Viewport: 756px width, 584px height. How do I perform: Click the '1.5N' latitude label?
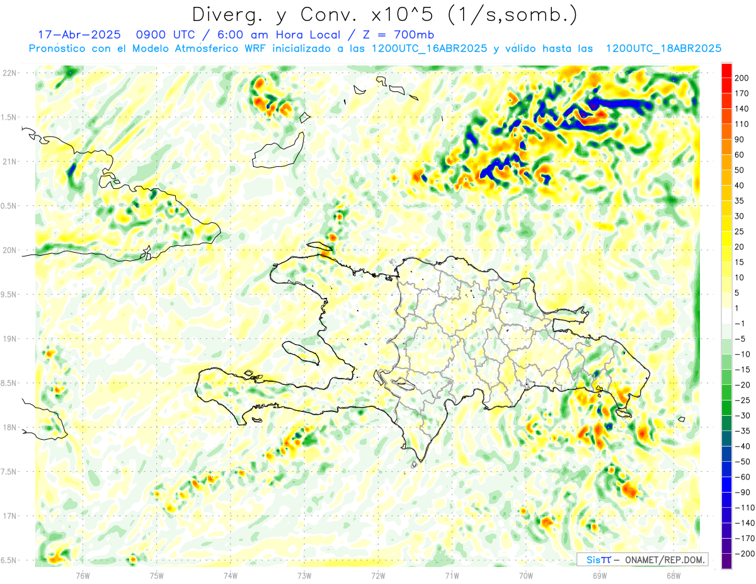pos(9,117)
